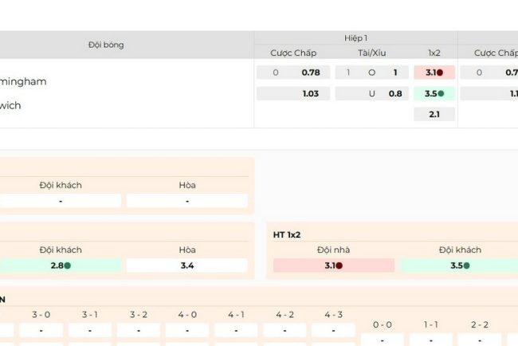
Task: Select the Hòa 3.4 odds box
Action: click(186, 265)
